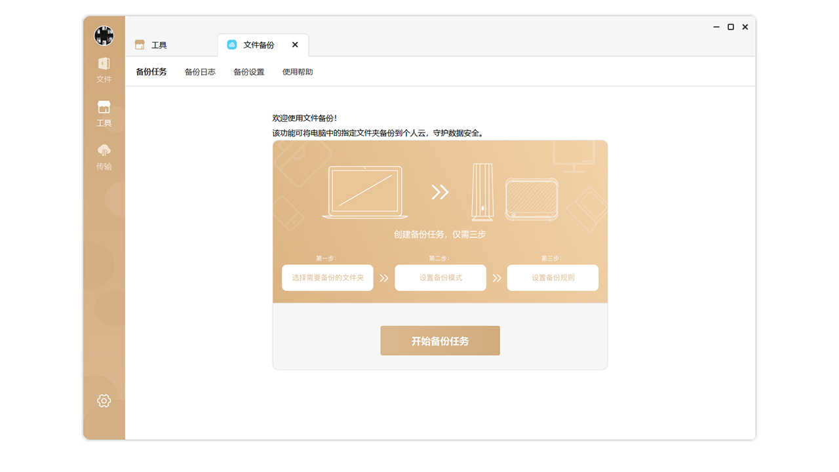Switch to the 备份日志 tab
The height and width of the screenshot is (472, 839).
coord(200,72)
